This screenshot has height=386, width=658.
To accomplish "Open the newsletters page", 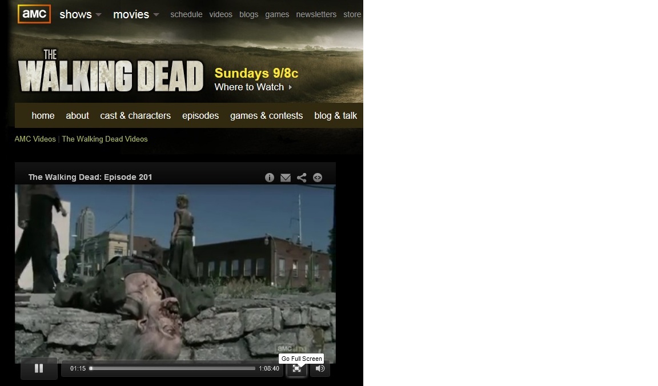I will coord(316,14).
